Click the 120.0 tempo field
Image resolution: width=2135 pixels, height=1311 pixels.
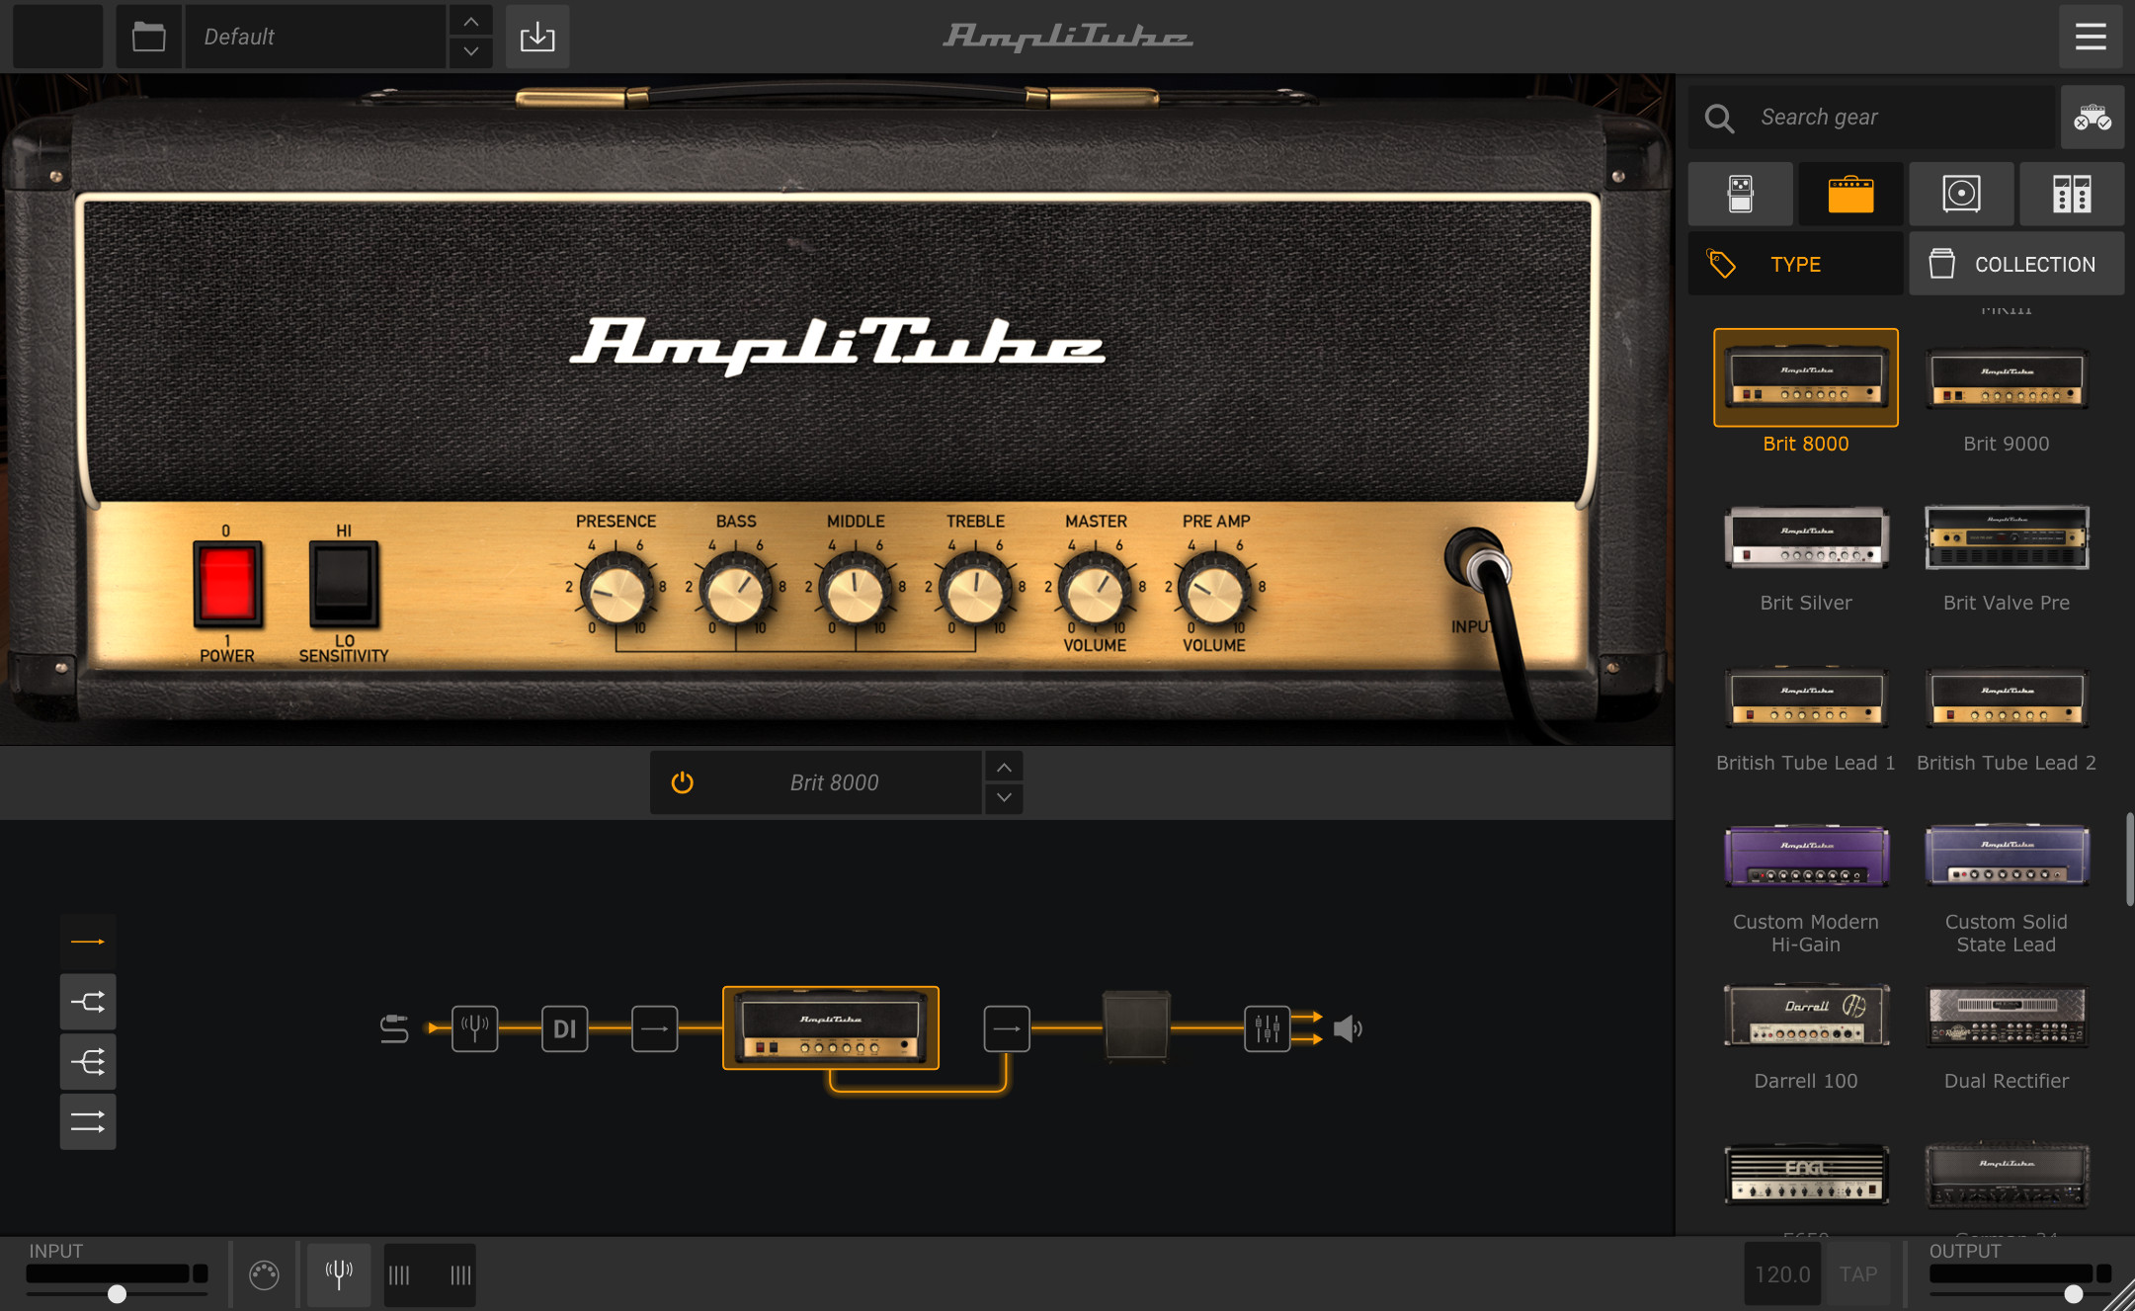tap(1782, 1274)
